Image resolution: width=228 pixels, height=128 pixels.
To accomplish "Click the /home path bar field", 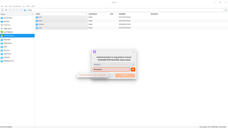I will click(x=125, y=10).
